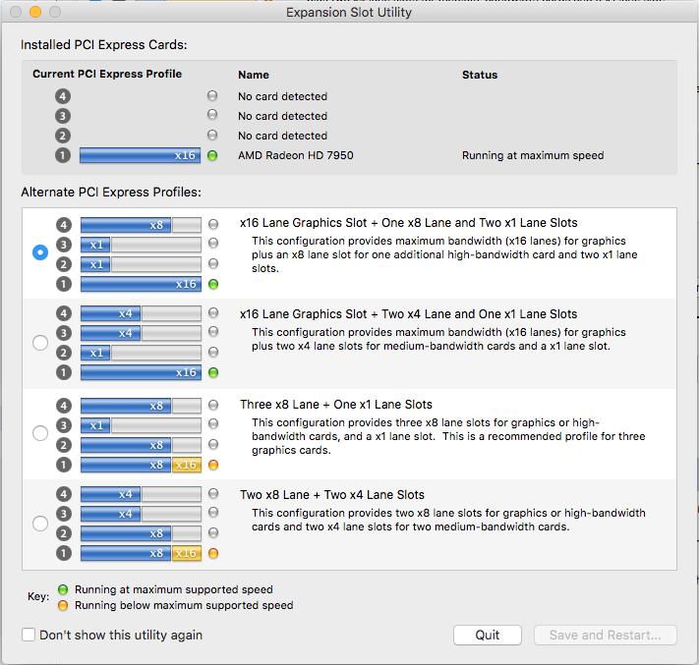The image size is (699, 665).
Task: Click the orange status light in Three x8 Lane profile
Action: click(213, 465)
